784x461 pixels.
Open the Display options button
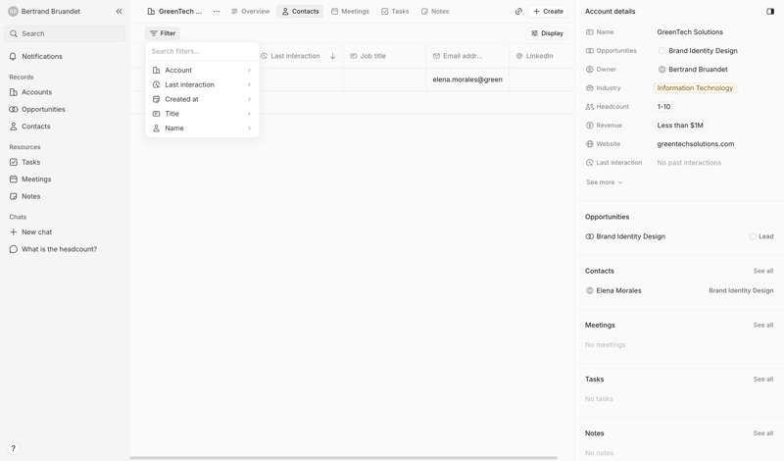(x=547, y=33)
